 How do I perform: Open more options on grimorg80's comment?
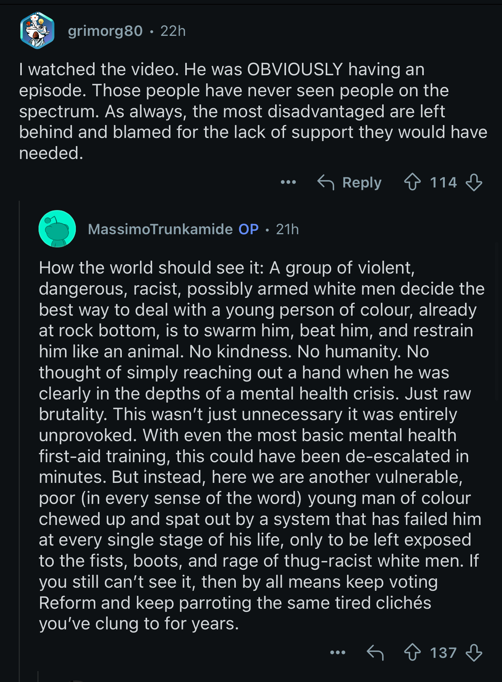288,182
